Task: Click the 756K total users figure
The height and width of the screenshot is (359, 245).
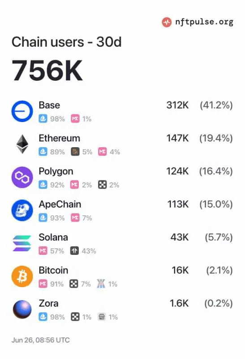Action: click(x=47, y=70)
